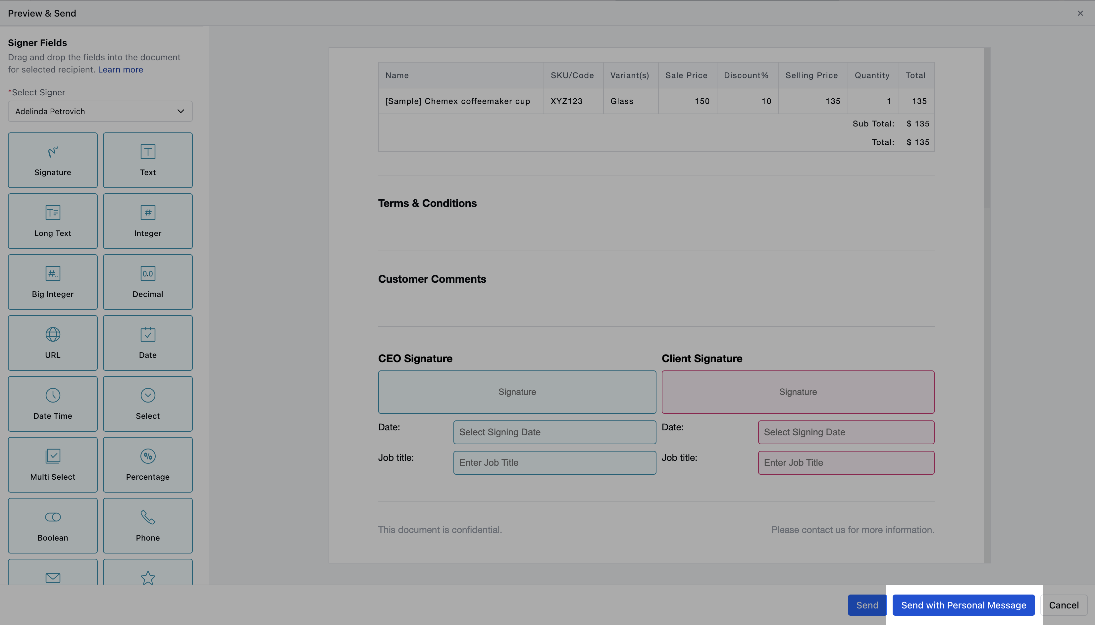This screenshot has height=625, width=1095.
Task: Pick the Boolean field tile
Action: (x=52, y=526)
